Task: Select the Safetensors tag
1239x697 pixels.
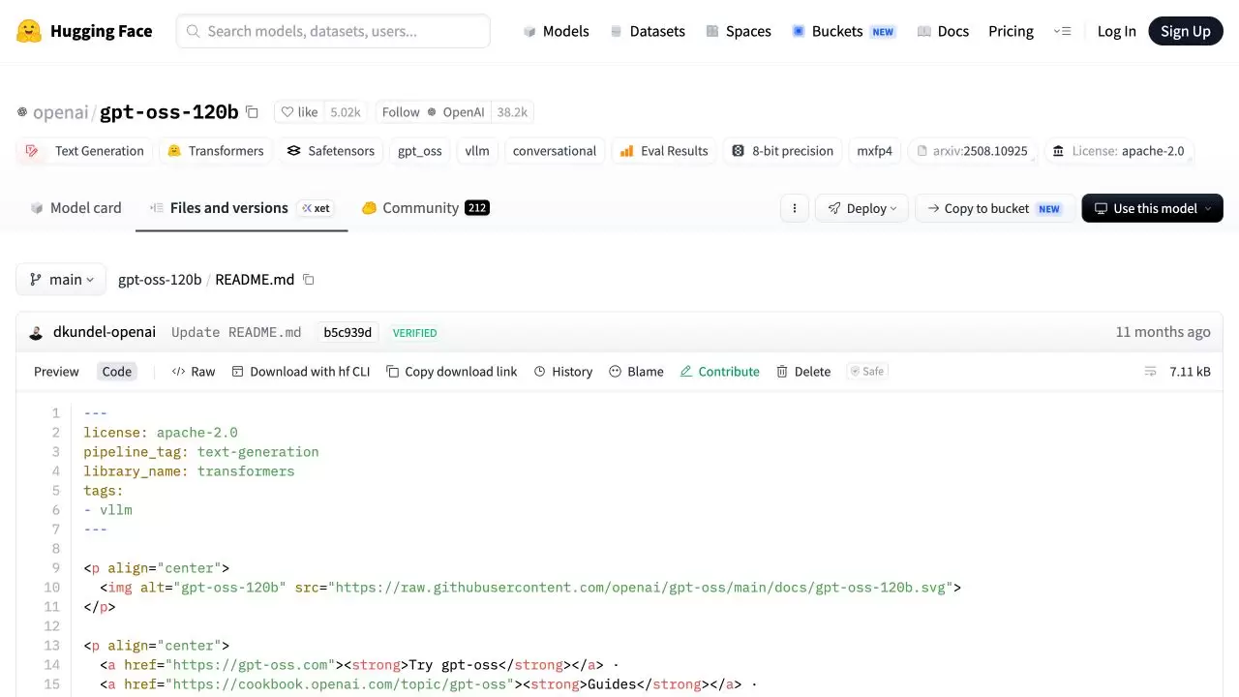Action: tap(330, 151)
